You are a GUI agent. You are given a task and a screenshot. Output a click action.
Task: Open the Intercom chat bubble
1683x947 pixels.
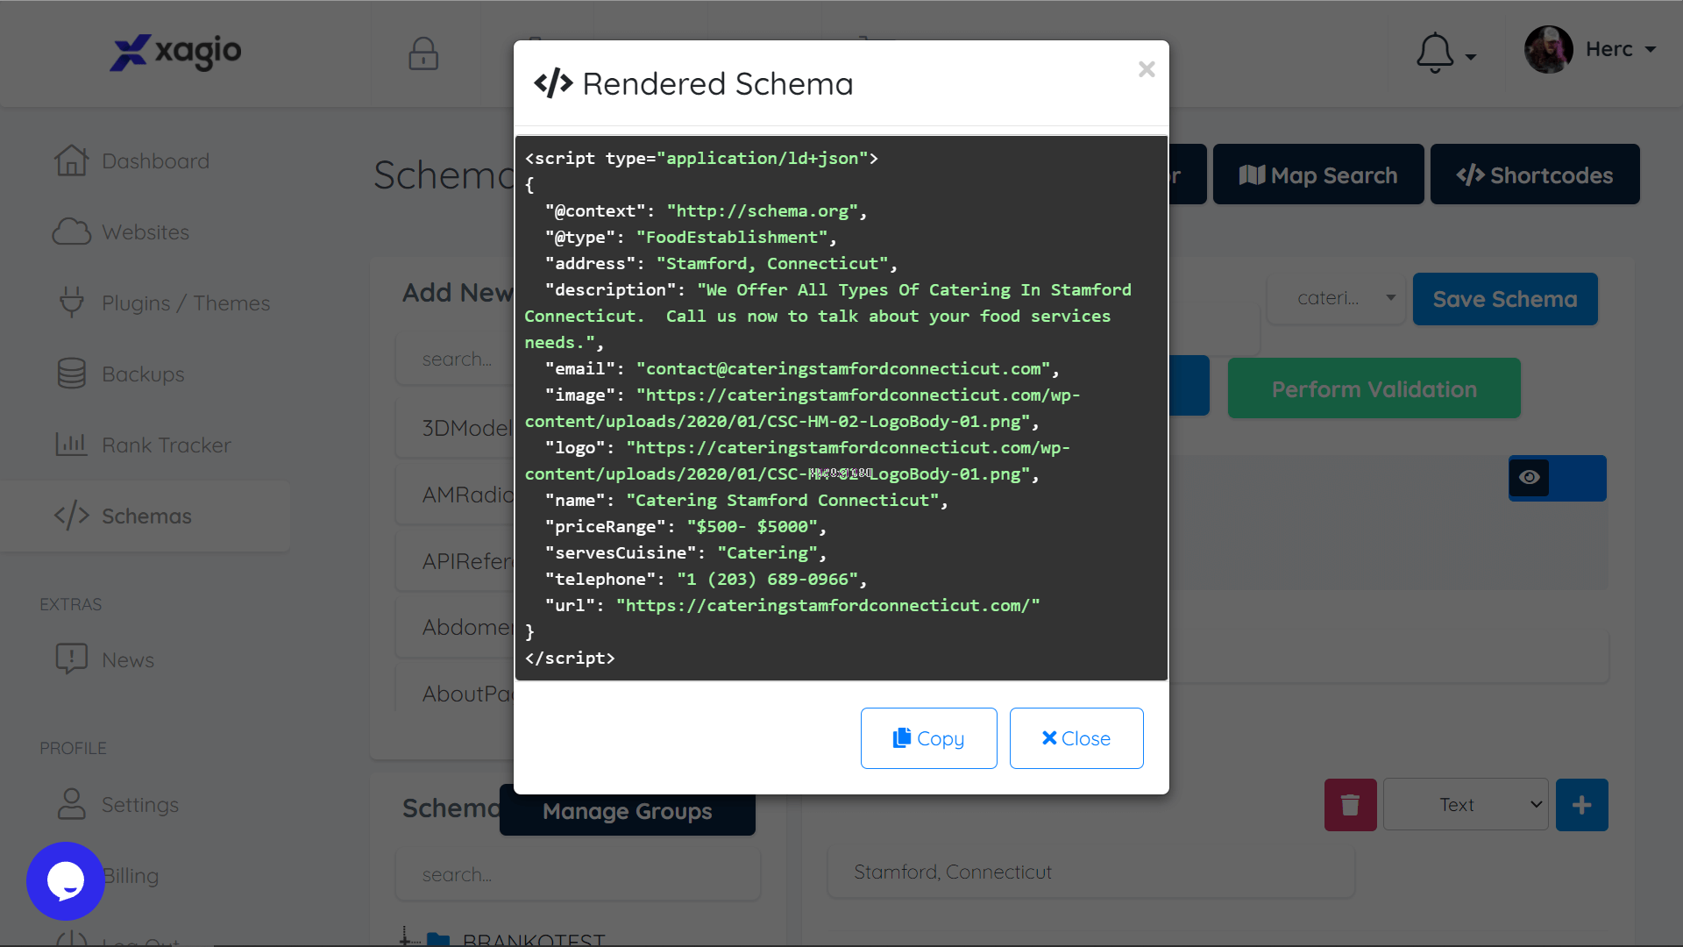point(65,880)
